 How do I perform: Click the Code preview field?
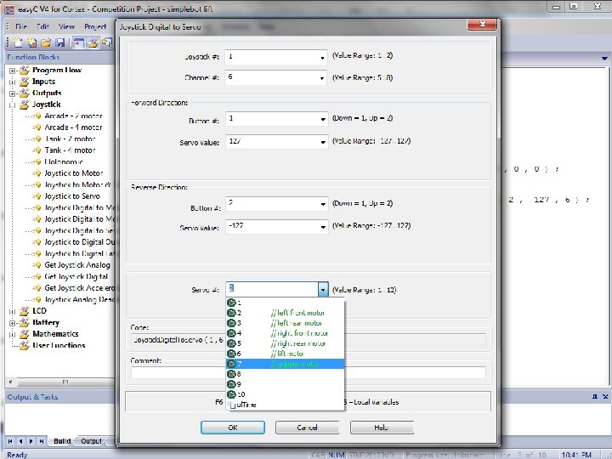309,339
